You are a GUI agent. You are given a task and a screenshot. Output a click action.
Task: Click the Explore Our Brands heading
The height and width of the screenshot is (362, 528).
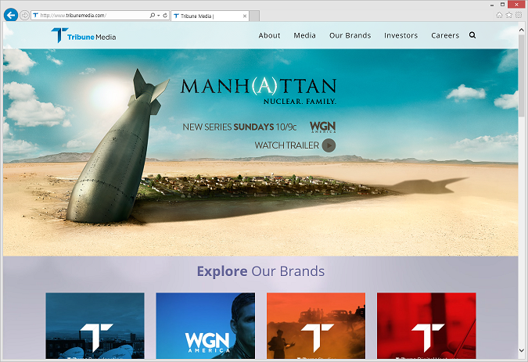pos(260,271)
